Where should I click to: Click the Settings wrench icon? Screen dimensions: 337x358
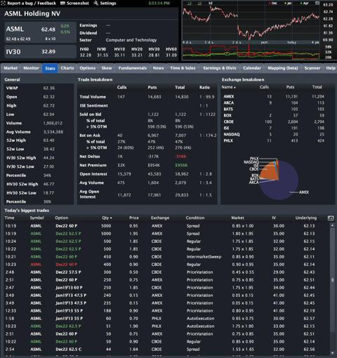point(96,4)
